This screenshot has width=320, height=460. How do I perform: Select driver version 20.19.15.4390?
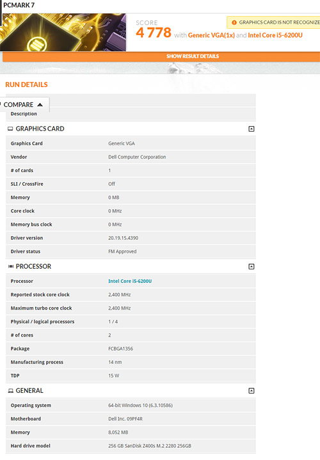[123, 238]
